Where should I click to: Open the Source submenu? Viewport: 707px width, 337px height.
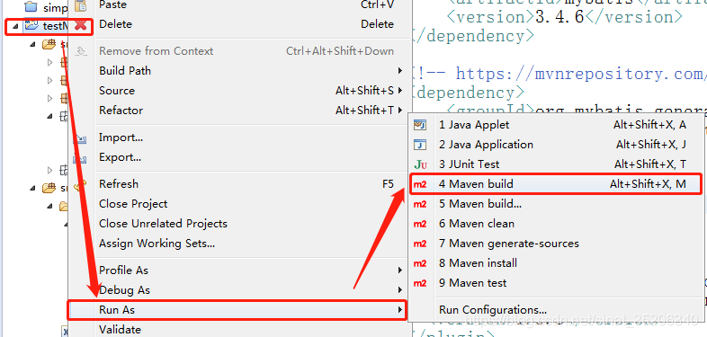tap(250, 91)
